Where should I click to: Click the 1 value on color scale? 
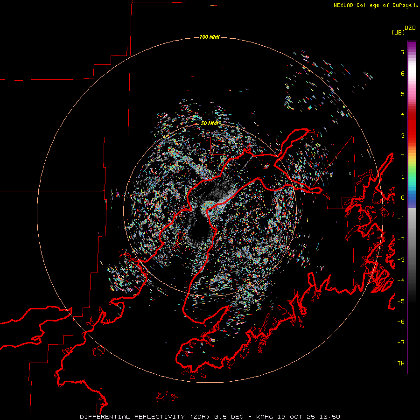[403, 177]
